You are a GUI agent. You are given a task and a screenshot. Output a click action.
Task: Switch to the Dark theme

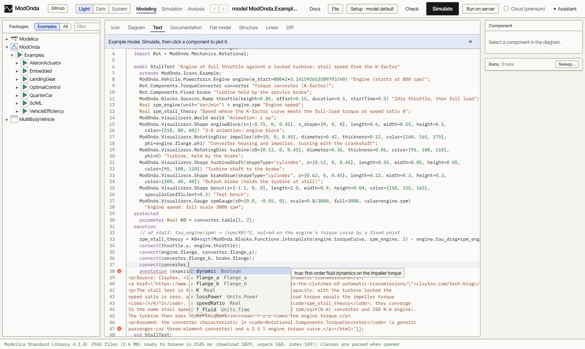click(101, 9)
